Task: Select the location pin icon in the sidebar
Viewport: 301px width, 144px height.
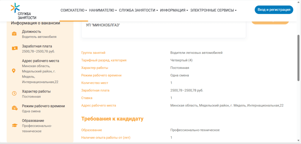Action: (x=14, y=71)
